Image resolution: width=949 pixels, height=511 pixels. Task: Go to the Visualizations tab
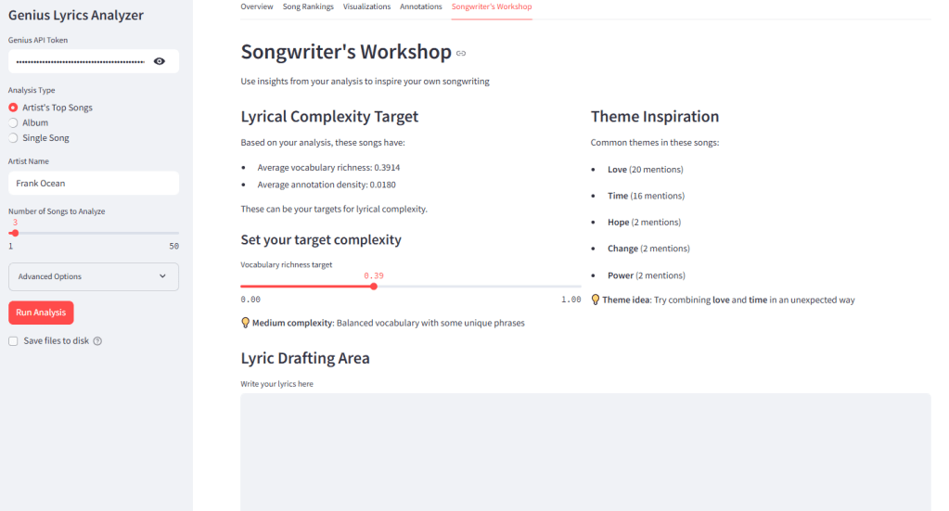point(366,6)
